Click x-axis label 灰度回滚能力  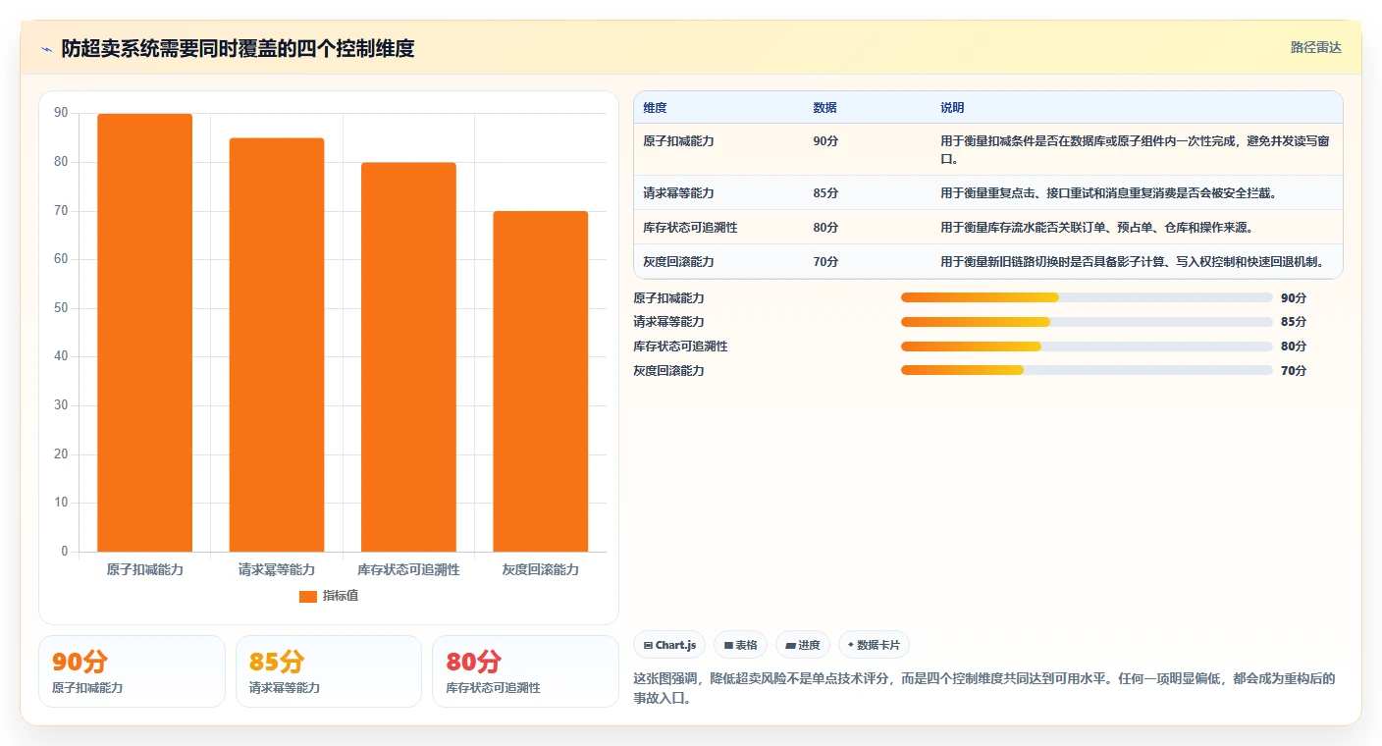541,569
